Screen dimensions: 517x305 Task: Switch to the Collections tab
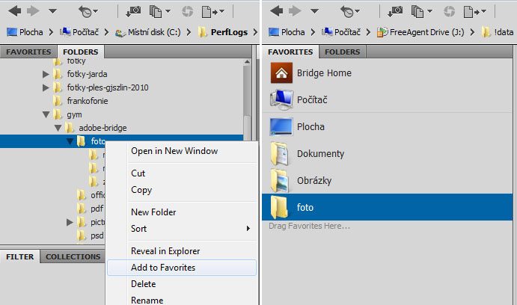(x=73, y=256)
